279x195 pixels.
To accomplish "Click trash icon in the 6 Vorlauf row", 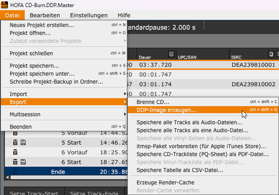I will coord(15,152).
